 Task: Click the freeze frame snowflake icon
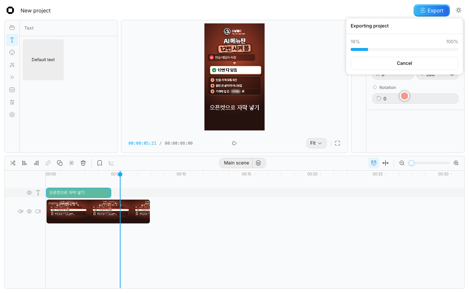pyautogui.click(x=71, y=163)
